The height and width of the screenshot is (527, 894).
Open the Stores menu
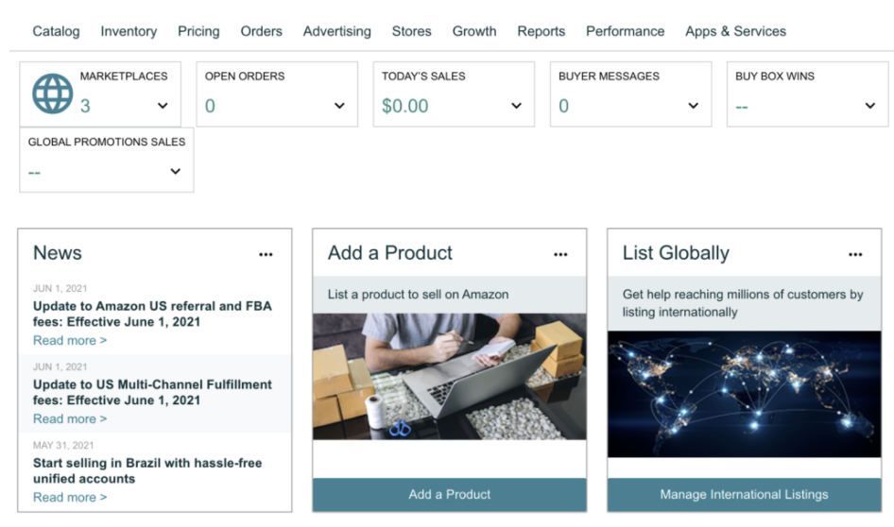click(412, 31)
